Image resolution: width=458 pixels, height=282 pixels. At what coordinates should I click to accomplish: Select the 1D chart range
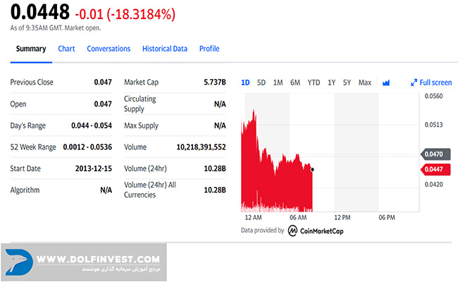click(x=245, y=82)
